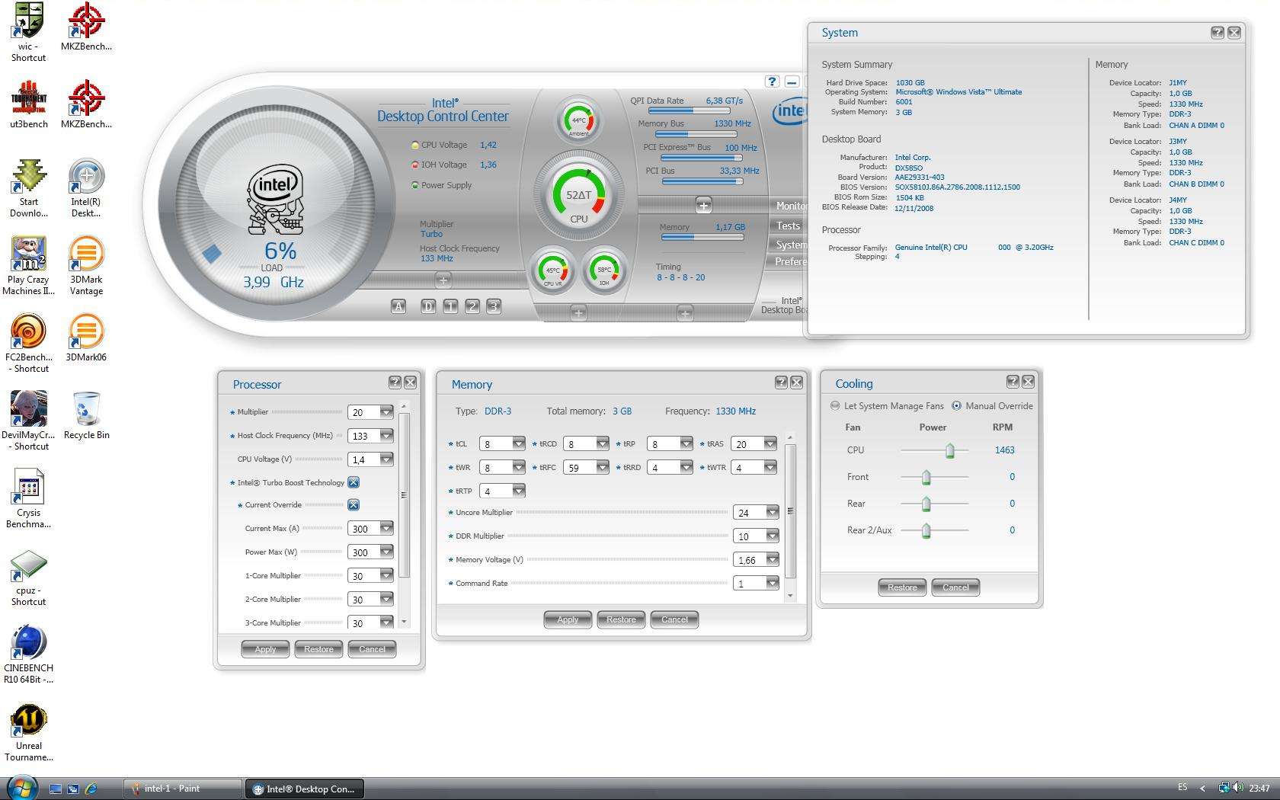Toggle Intel Turbo Boost Technology checkbox
Screen dimensions: 1280x800
click(354, 482)
